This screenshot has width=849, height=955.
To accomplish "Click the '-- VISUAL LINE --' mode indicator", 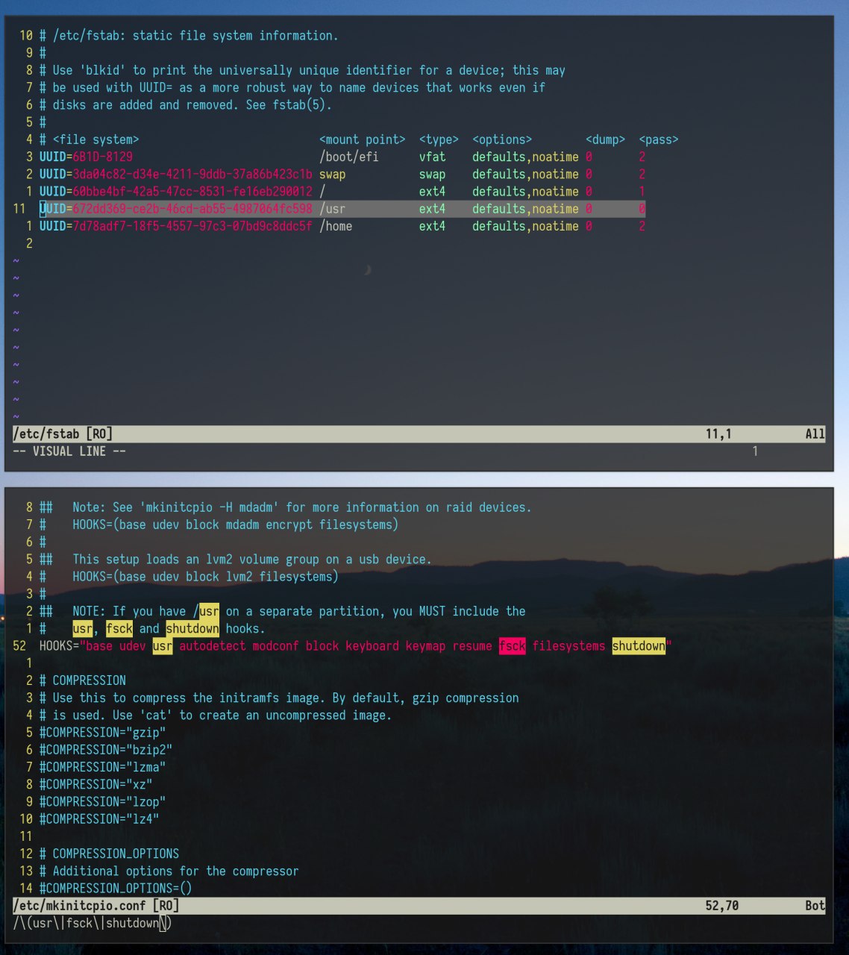I will (69, 451).
